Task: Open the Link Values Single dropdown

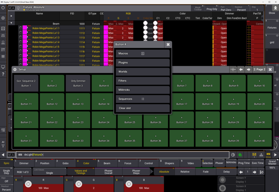Action: tap(49, 172)
